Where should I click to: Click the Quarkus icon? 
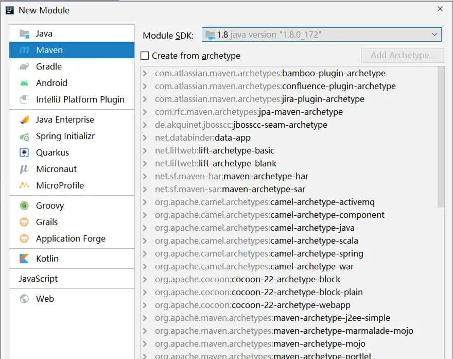pyautogui.click(x=22, y=153)
